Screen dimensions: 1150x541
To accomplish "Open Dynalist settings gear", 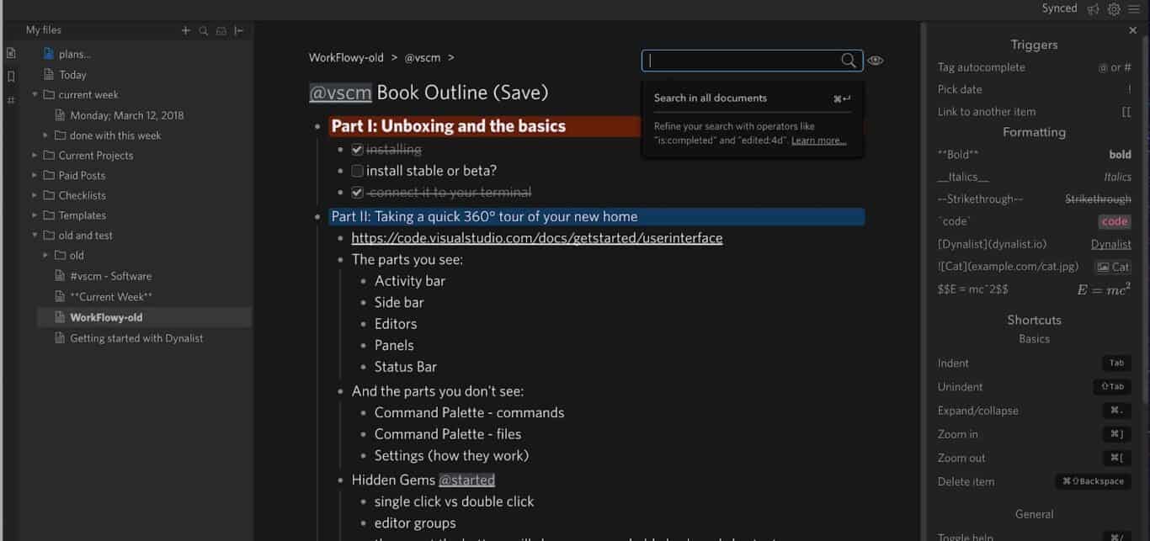I will point(1113,8).
